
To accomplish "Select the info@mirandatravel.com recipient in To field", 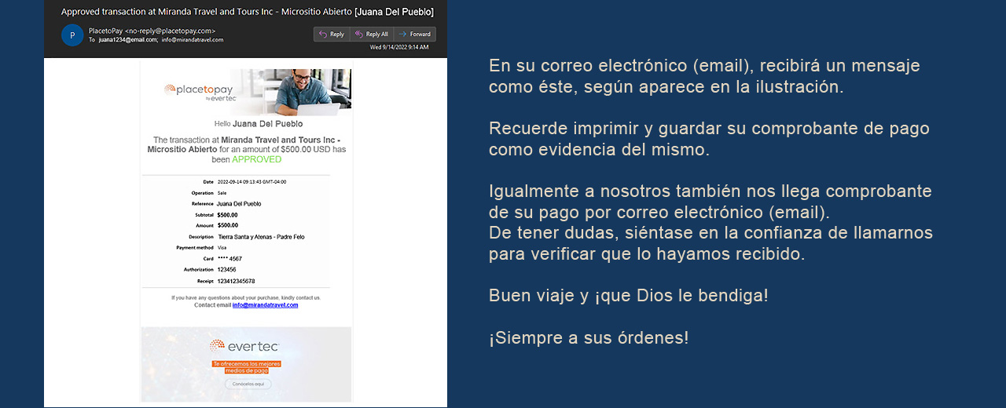I will pos(193,40).
